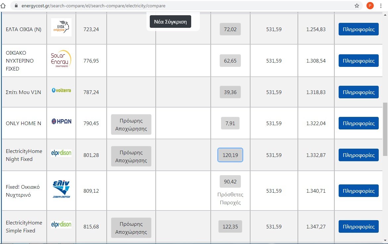The image size is (388, 244).
Task: Click Πρόωρης Αποχώρησης for ONLY HOME N
Action: [131, 124]
